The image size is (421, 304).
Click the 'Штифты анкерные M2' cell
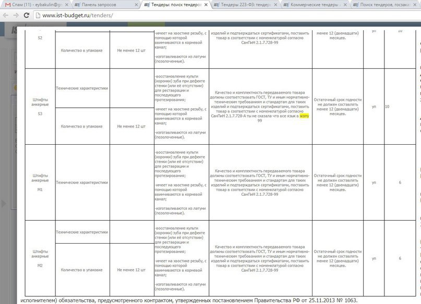click(x=40, y=258)
